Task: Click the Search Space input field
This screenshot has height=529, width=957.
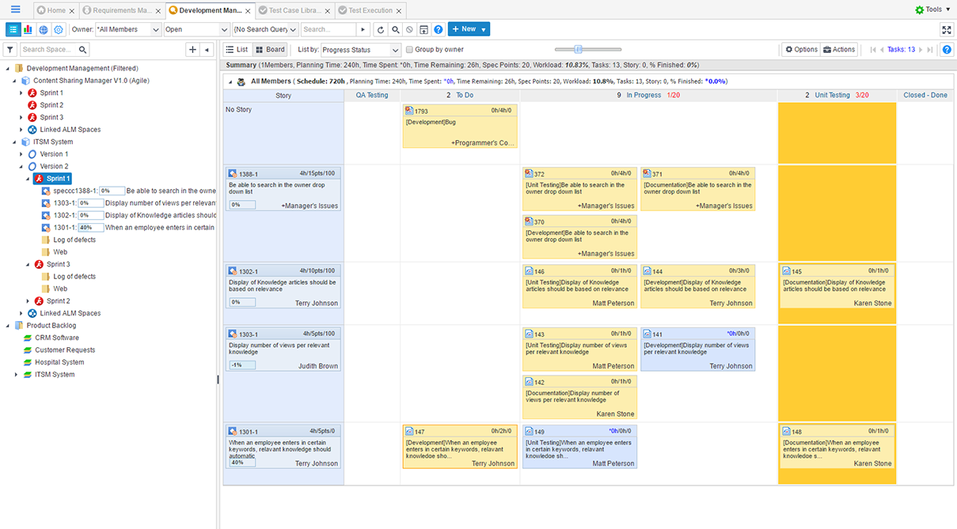Action: (49, 50)
